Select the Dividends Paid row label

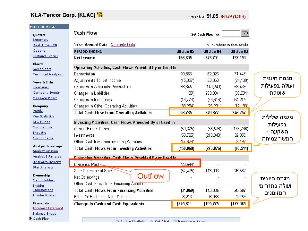coord(86,164)
